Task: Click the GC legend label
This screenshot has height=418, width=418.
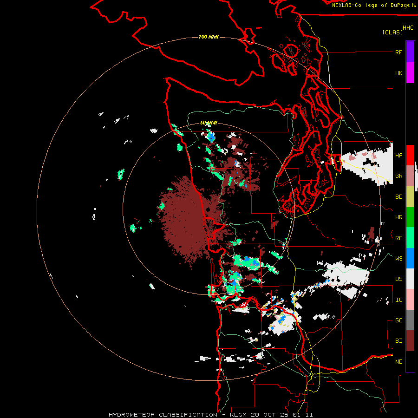Action: [x=398, y=320]
